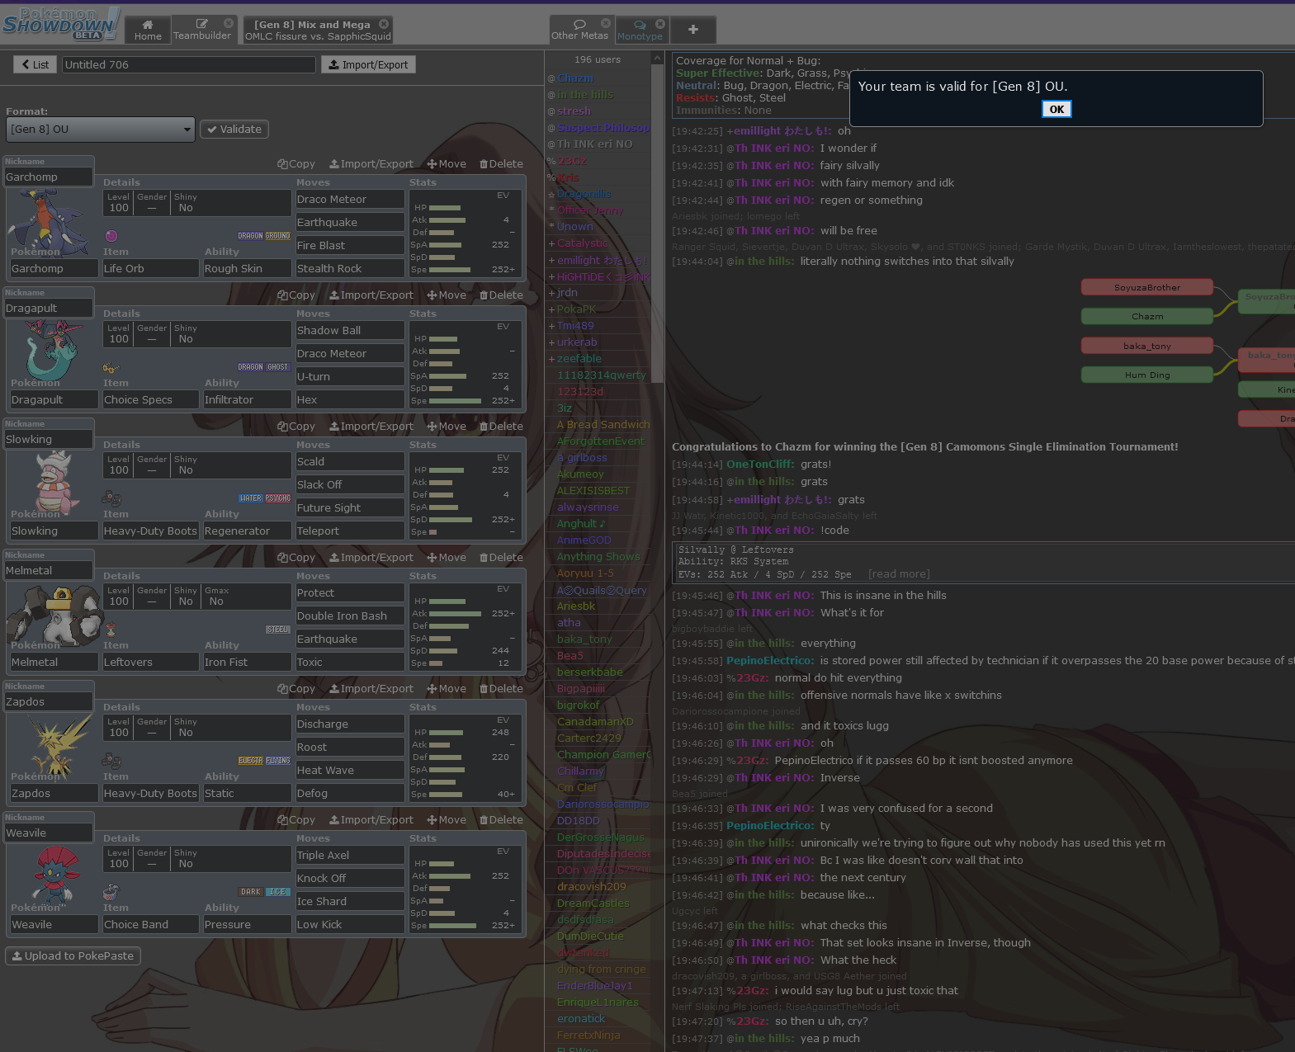Change Melmetal's Double Iron Bash move
The height and width of the screenshot is (1052, 1295).
point(350,616)
